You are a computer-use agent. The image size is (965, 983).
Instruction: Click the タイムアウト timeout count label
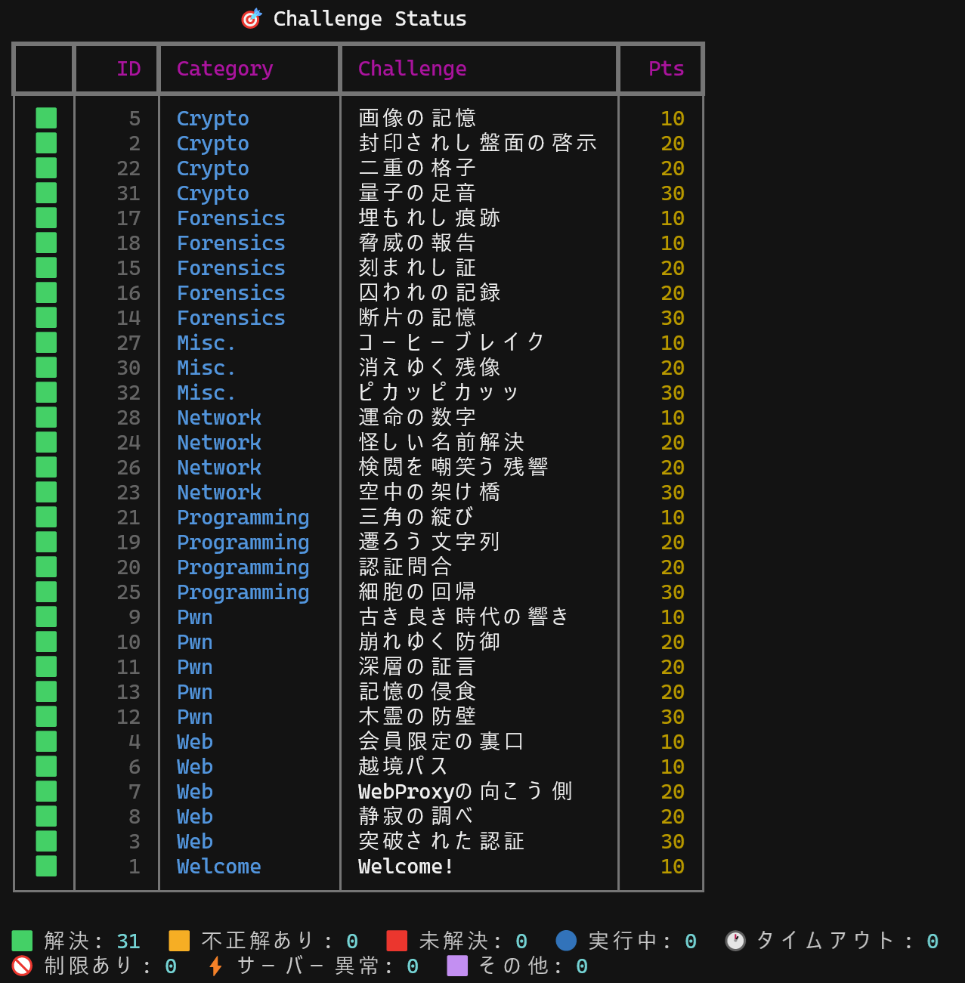(831, 941)
